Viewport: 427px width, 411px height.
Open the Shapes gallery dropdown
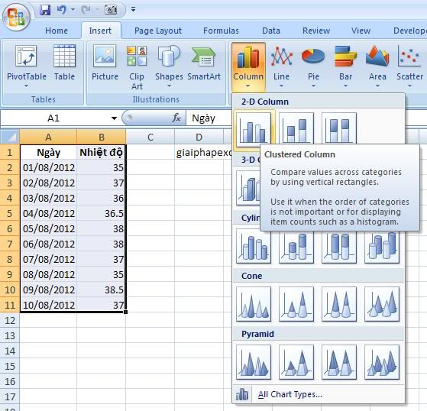(169, 67)
